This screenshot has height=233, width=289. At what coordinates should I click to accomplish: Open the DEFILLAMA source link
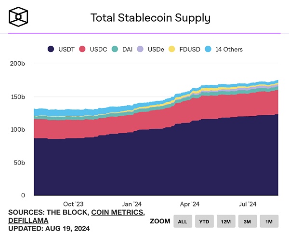[30, 219]
